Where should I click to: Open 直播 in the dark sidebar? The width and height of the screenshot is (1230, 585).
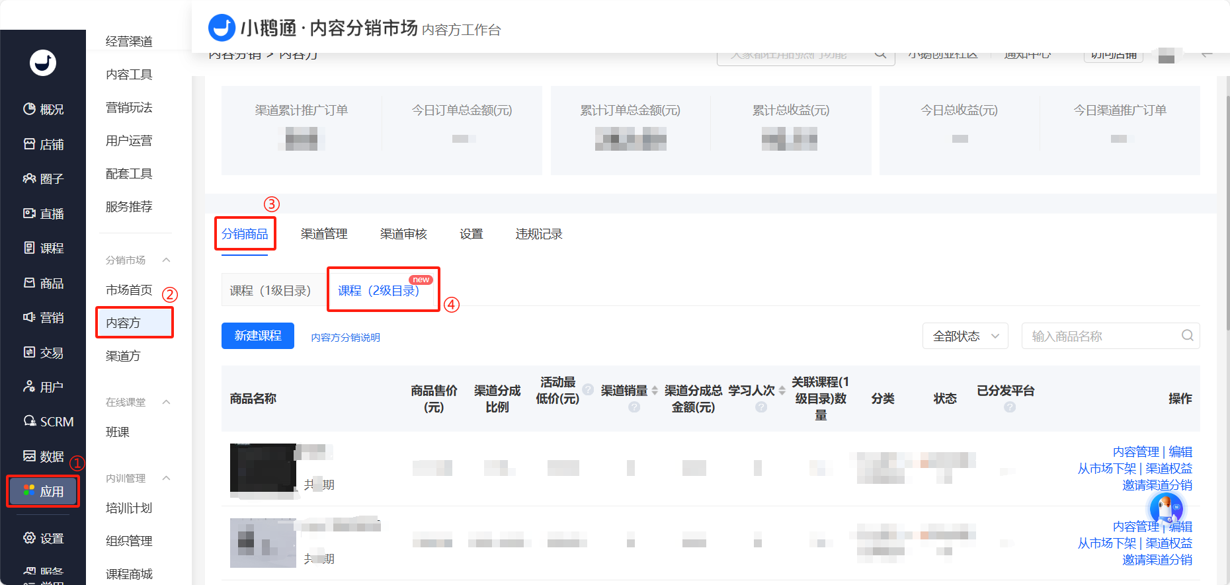point(43,214)
